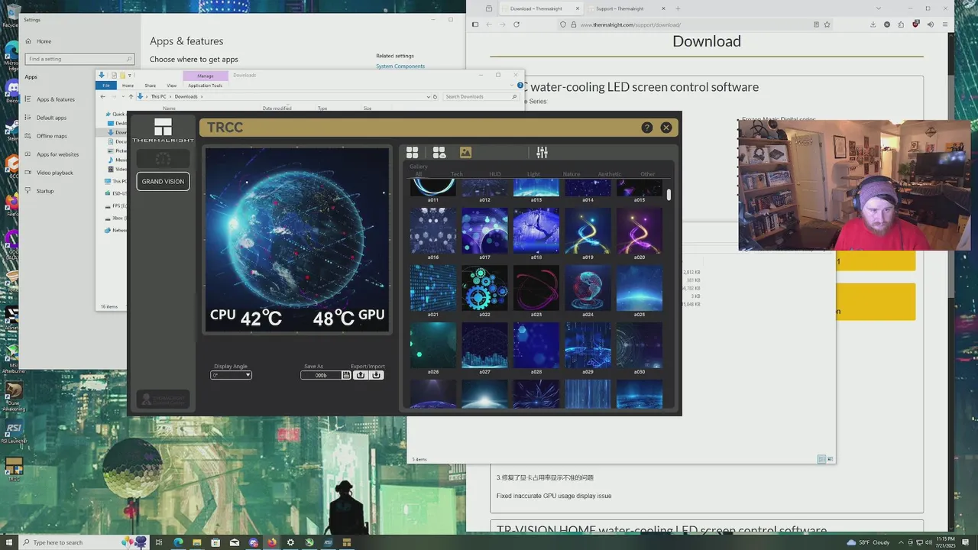
Task: Open the sliders settings icon in TRCC
Action: [x=542, y=153]
